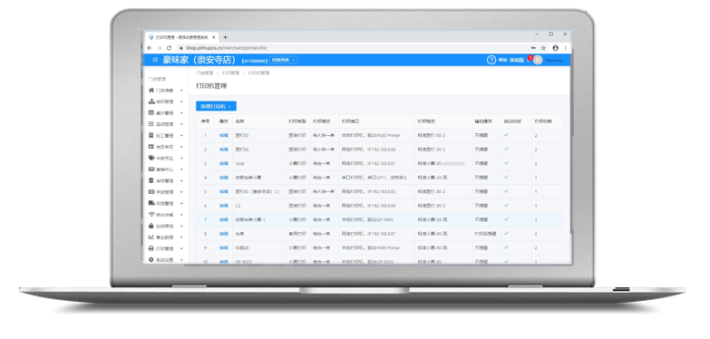Toggle auto-cut checkmark for row 7
The image size is (710, 339).
coord(506,219)
